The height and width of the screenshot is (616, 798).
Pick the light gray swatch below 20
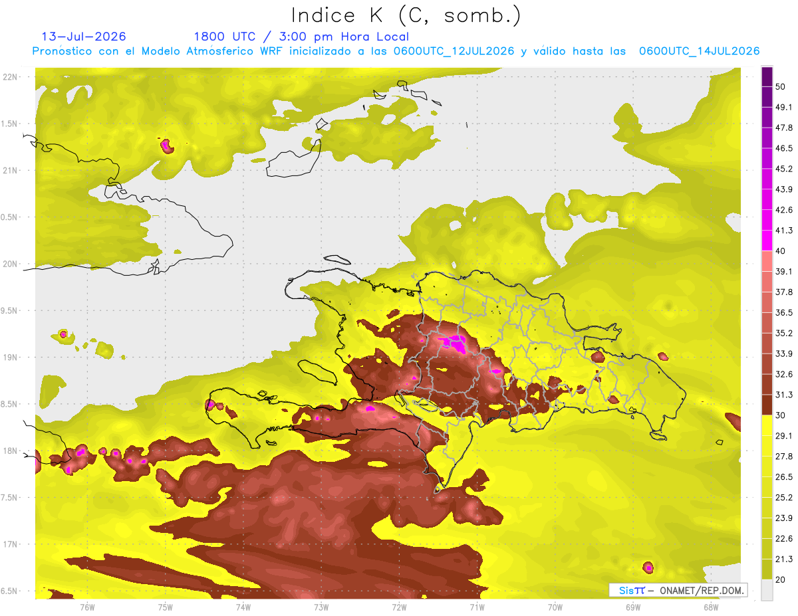tap(767, 589)
